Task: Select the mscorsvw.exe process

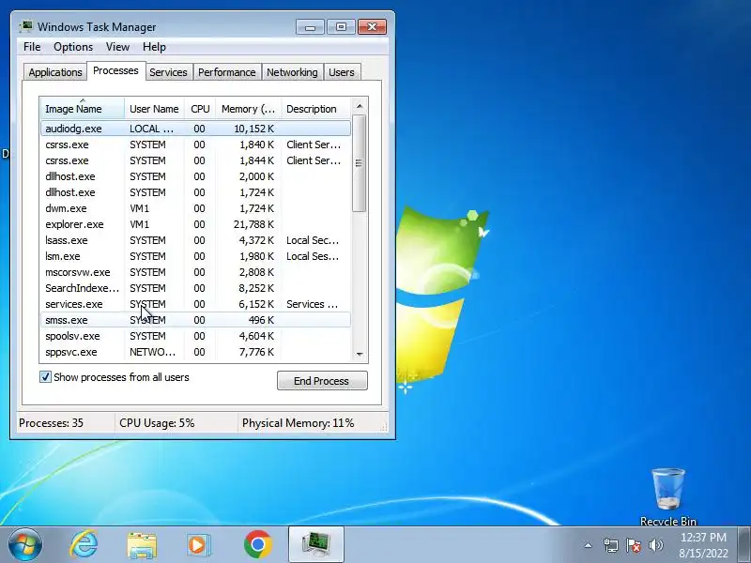Action: pyautogui.click(x=195, y=272)
